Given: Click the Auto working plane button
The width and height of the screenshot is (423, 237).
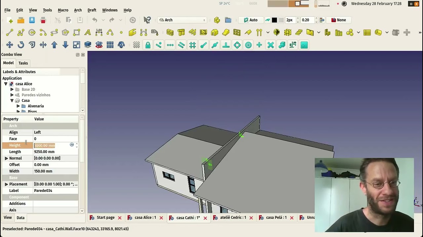Looking at the screenshot, I should pyautogui.click(x=250, y=20).
